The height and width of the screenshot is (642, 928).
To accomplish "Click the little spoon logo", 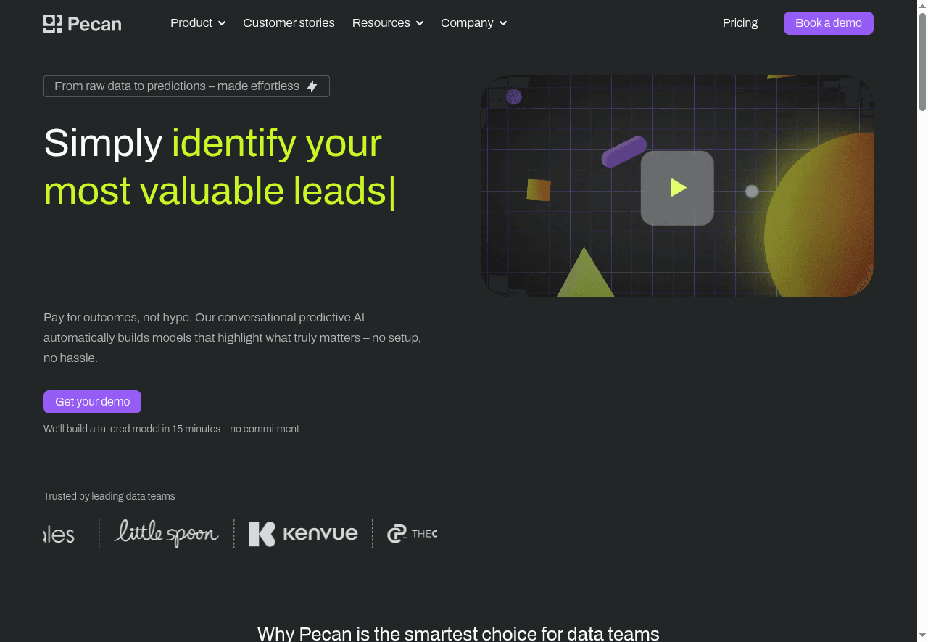I will pos(166,533).
